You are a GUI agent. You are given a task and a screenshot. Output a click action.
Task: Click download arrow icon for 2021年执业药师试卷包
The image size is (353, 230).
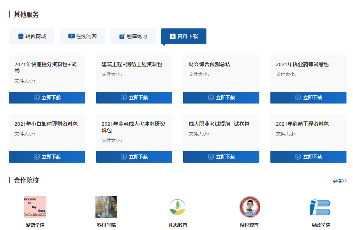(x=298, y=98)
